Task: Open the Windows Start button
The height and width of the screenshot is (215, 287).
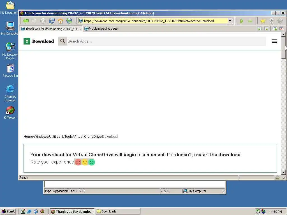Action: (x=8, y=211)
